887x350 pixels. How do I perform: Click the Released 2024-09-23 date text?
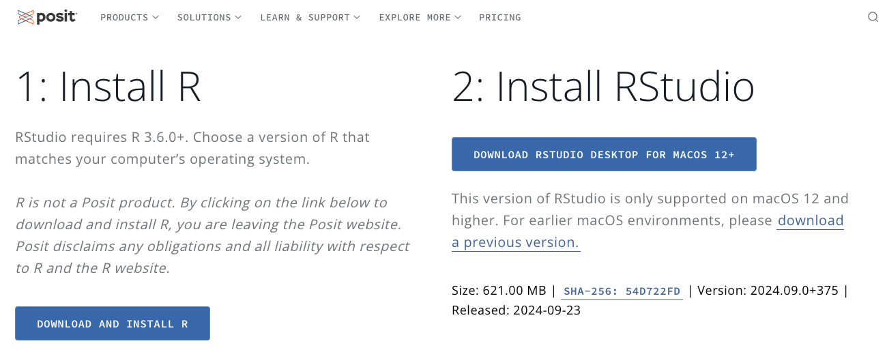click(x=516, y=310)
